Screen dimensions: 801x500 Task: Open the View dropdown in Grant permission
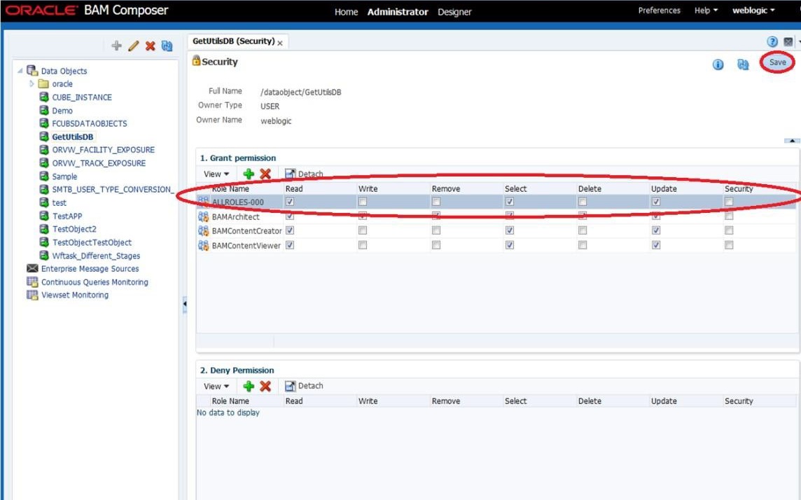[x=216, y=174]
